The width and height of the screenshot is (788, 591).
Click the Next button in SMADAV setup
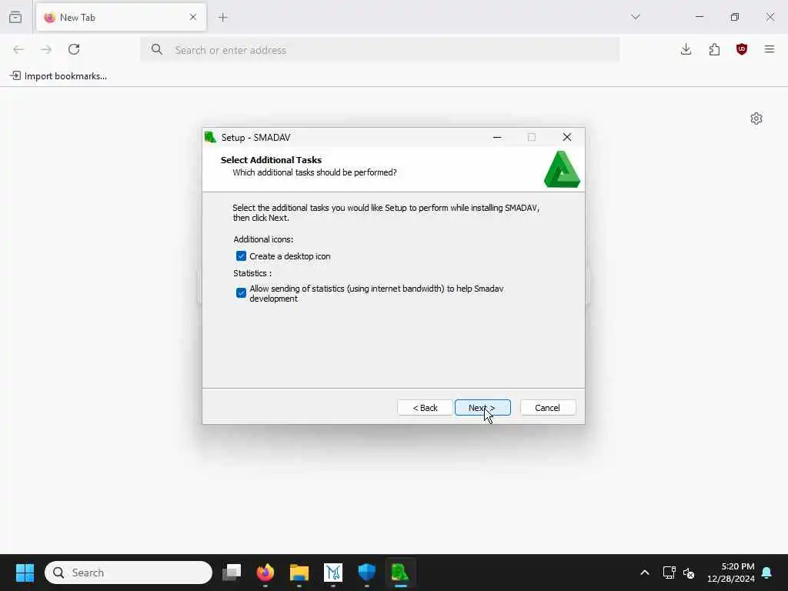[x=482, y=408]
